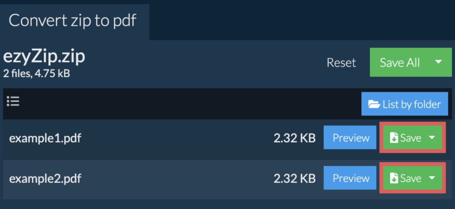
Task: Click the 2.32 KB size of example2.pdf
Action: pyautogui.click(x=294, y=179)
